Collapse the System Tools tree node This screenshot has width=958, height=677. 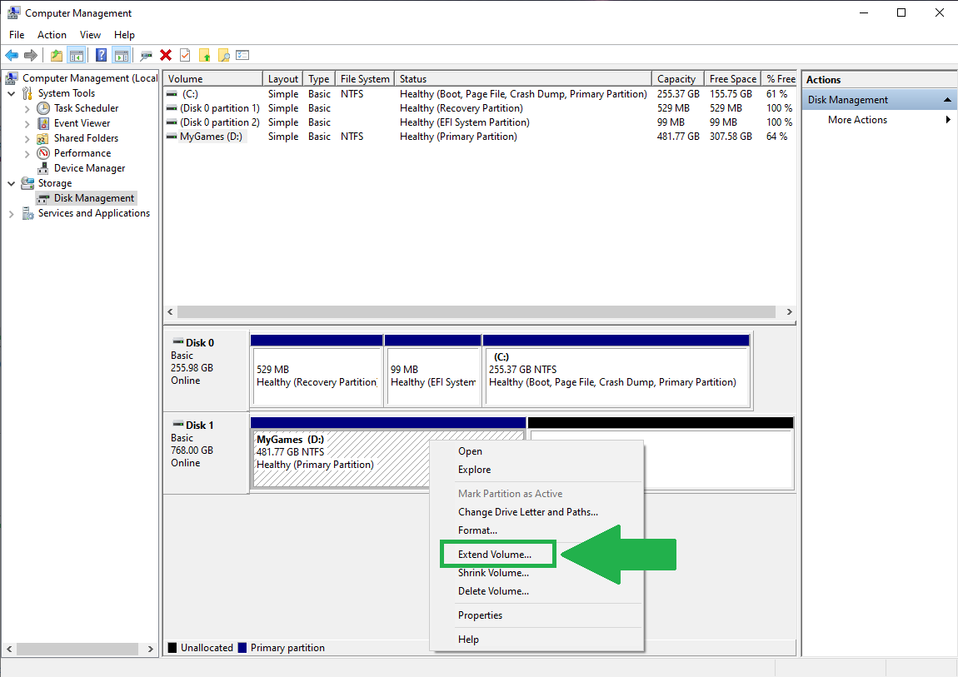[x=12, y=93]
